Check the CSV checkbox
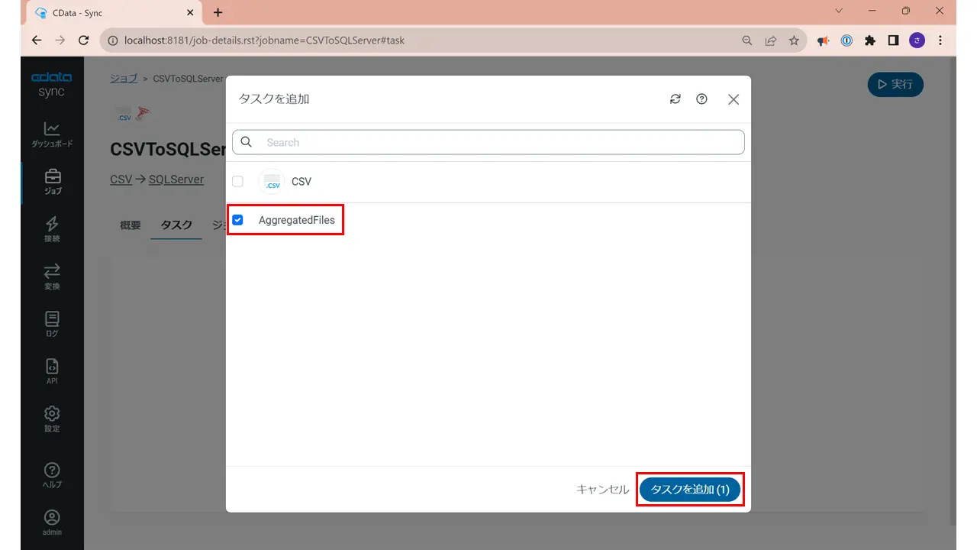 237,181
